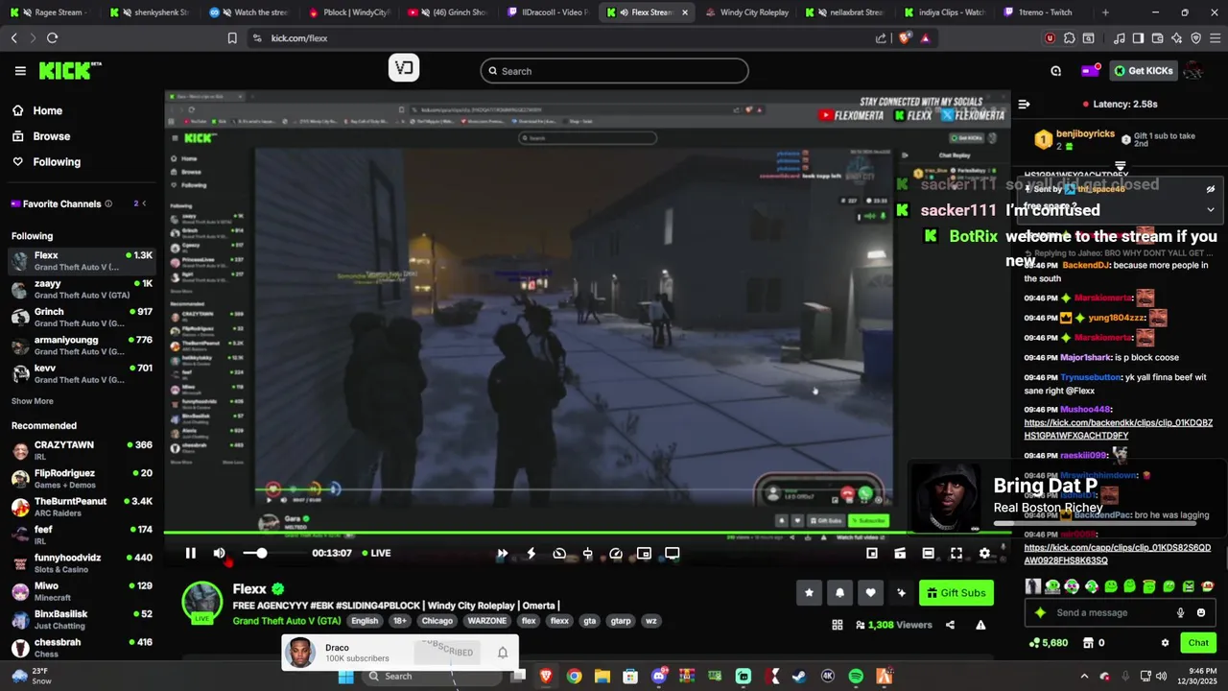Expand Show More following channels

click(33, 401)
